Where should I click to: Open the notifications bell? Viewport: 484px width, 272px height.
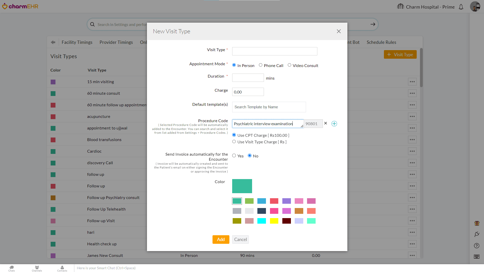pyautogui.click(x=461, y=7)
